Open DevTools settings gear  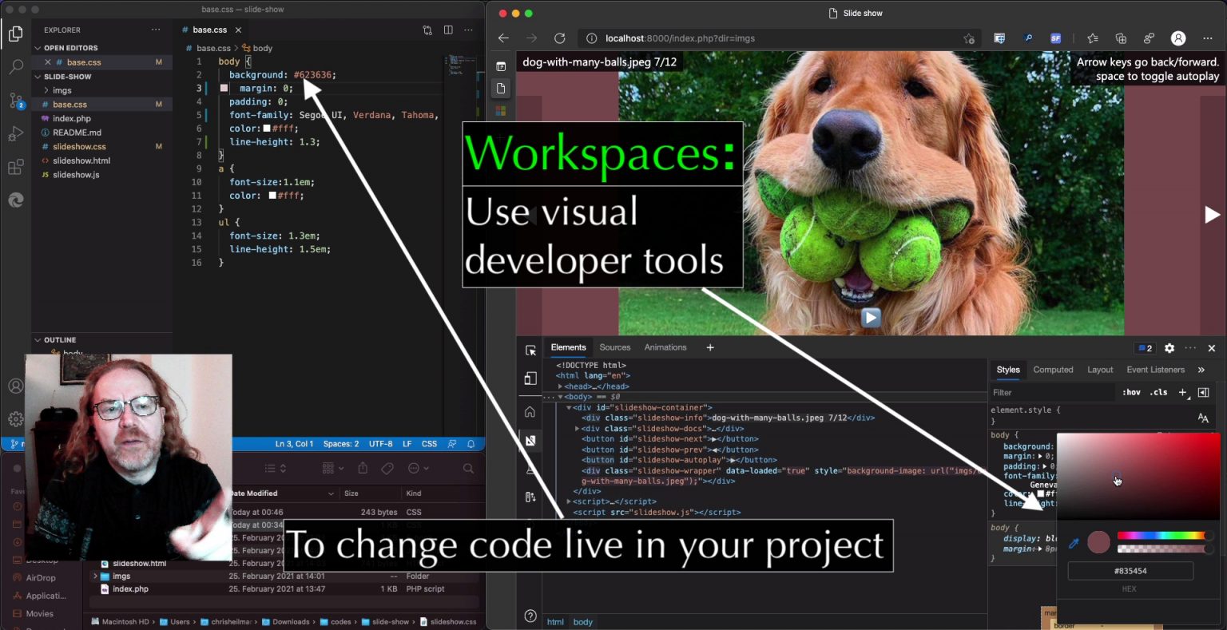coord(1169,348)
